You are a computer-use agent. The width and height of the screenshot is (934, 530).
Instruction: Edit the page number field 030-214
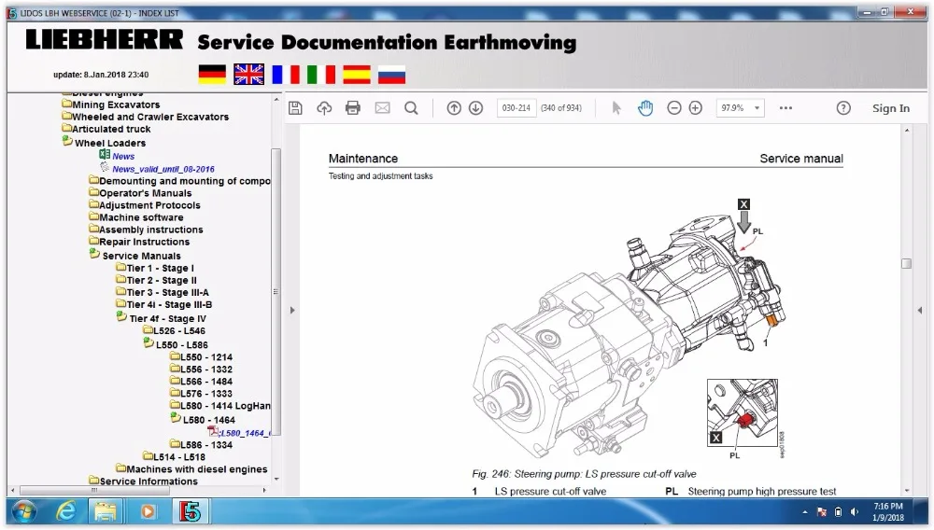(x=516, y=107)
